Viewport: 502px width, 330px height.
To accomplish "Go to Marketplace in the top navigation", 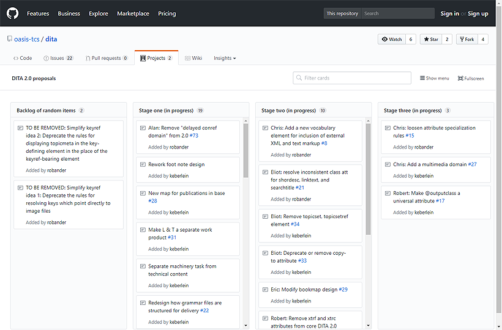I will tap(133, 13).
